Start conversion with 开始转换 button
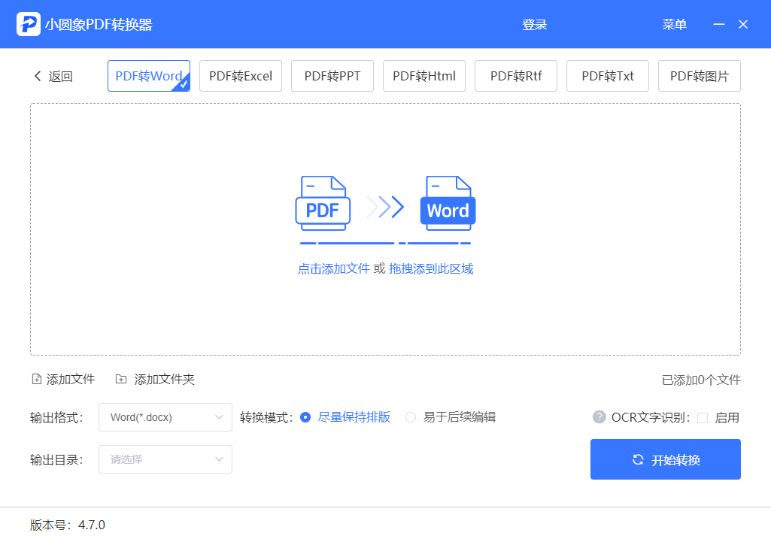This screenshot has height=542, width=771. click(x=665, y=459)
